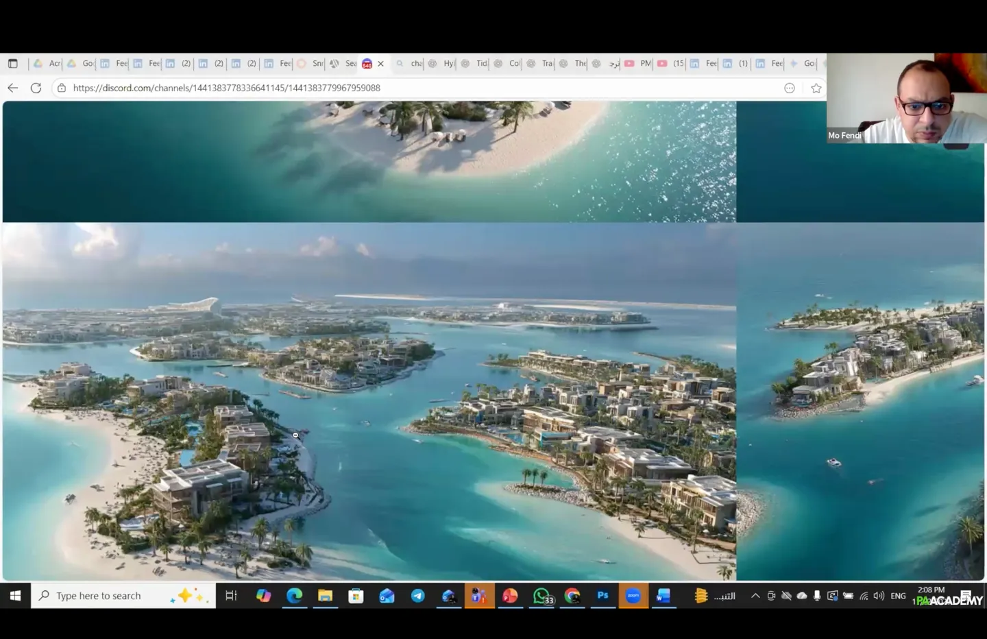Open the Windows Start menu
987x639 pixels.
point(15,596)
